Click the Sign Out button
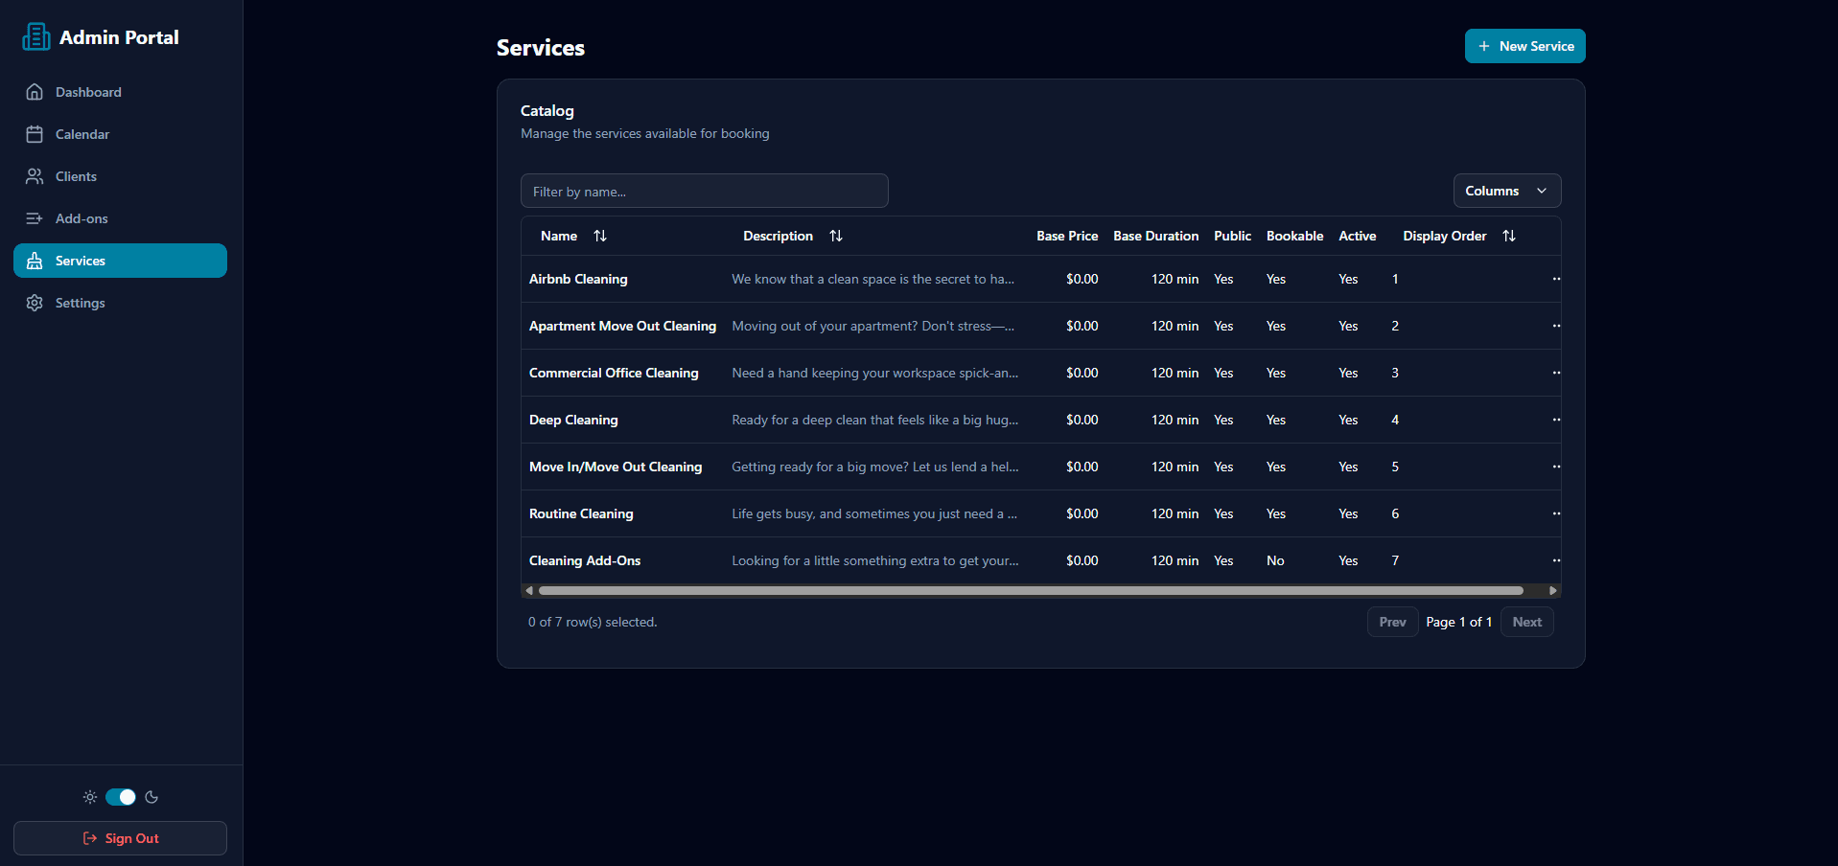This screenshot has width=1838, height=866. tap(120, 837)
